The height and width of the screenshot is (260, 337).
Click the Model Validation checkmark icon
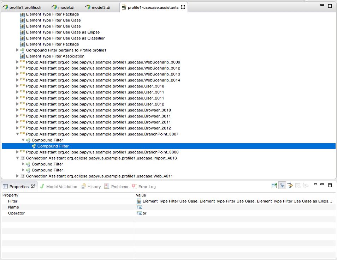[x=42, y=186]
